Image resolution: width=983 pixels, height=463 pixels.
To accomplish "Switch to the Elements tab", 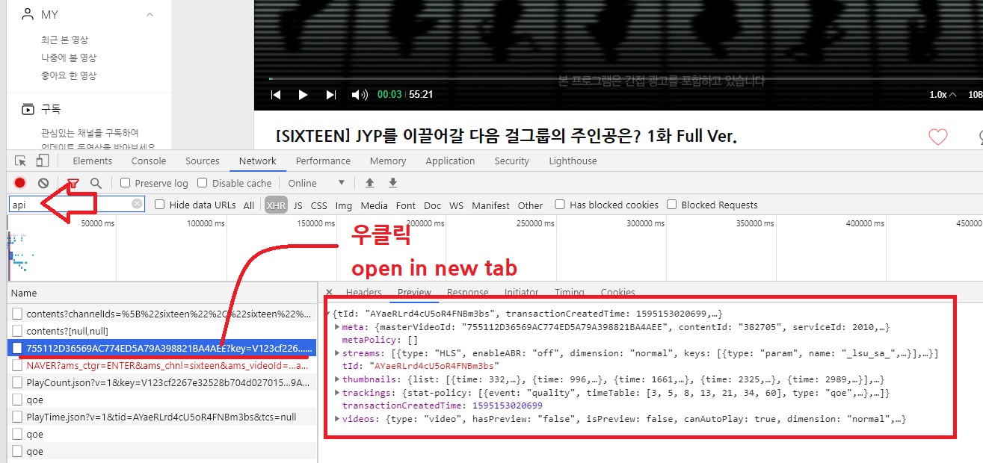I will pyautogui.click(x=92, y=161).
